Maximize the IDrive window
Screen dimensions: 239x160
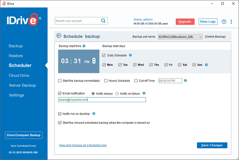pos(222,3)
